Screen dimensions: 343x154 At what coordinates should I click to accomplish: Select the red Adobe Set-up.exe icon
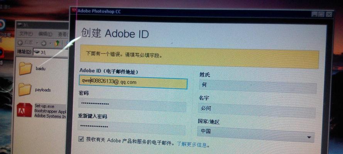(x=25, y=110)
